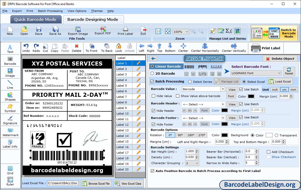
Task: Click View Excel Data button
Action: pos(128,183)
